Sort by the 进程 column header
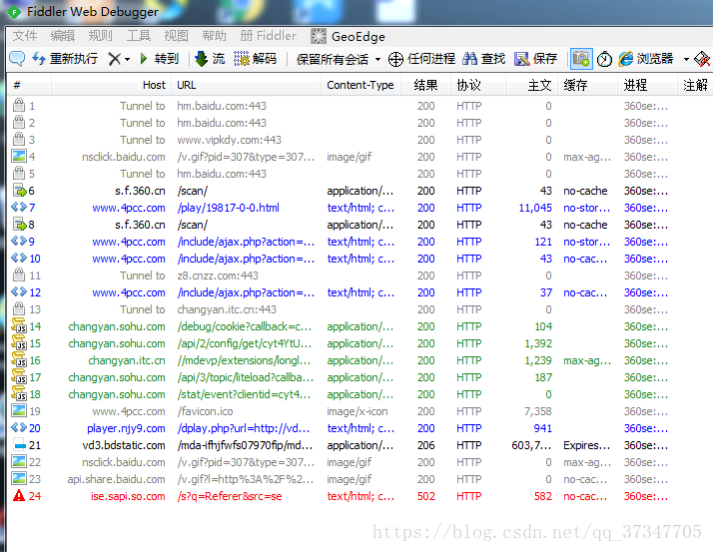 pos(647,85)
